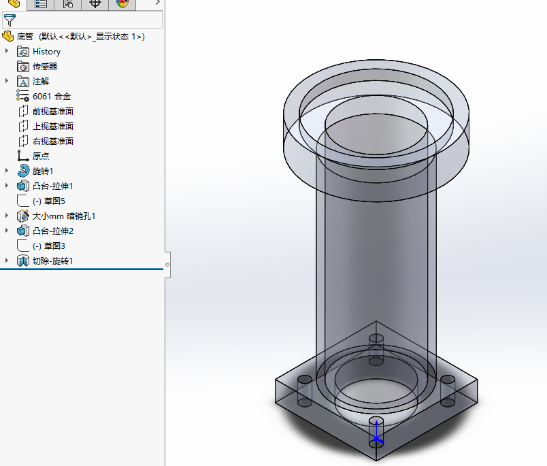Viewport: 547px width, 466px height.
Task: Click the filter funnel icon
Action: pos(10,20)
